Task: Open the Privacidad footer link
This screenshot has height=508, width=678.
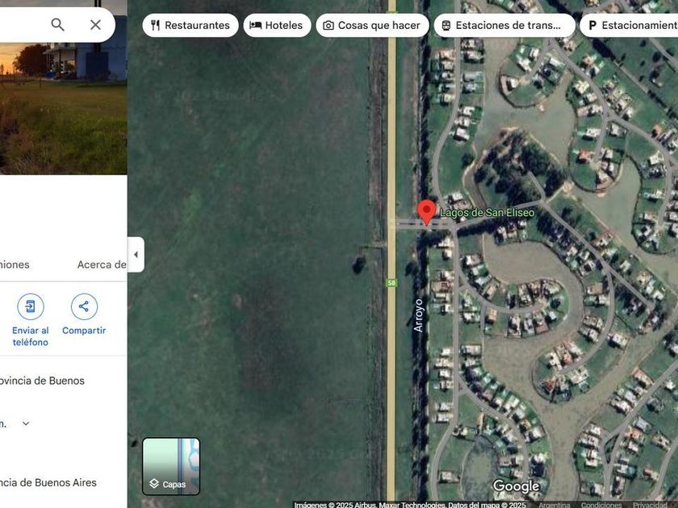Action: (x=650, y=505)
